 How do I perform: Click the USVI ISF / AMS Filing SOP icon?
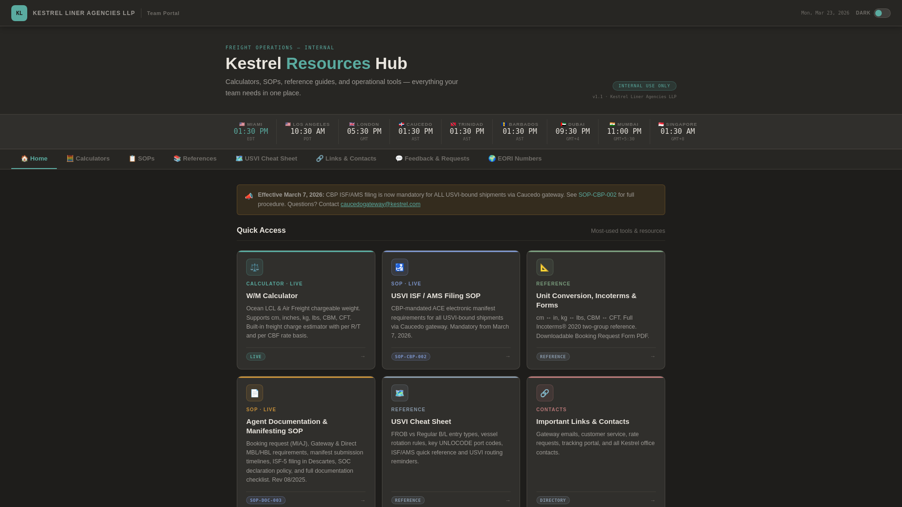[x=400, y=267]
